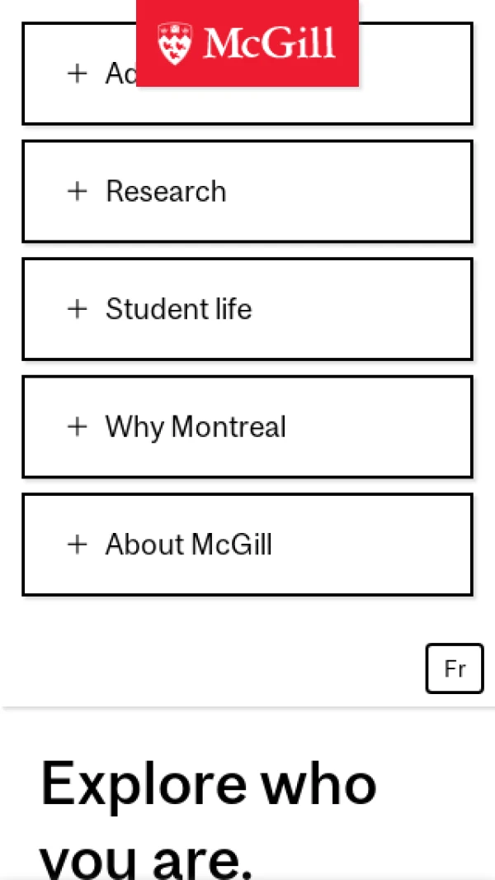Select the Student life menu label
The width and height of the screenshot is (495, 880).
[179, 309]
